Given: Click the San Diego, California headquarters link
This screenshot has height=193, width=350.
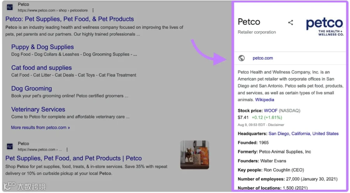Looking at the screenshot, I should [x=303, y=133].
